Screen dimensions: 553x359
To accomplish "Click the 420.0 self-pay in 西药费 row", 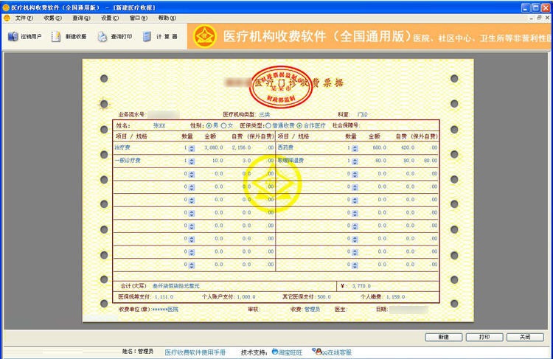I will (x=408, y=147).
